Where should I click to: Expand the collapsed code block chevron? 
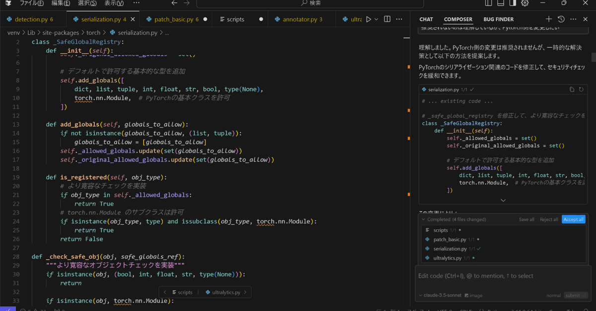click(503, 200)
